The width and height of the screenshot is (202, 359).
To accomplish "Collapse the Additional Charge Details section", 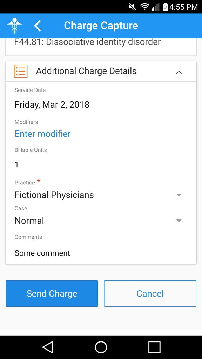I will pos(179,72).
